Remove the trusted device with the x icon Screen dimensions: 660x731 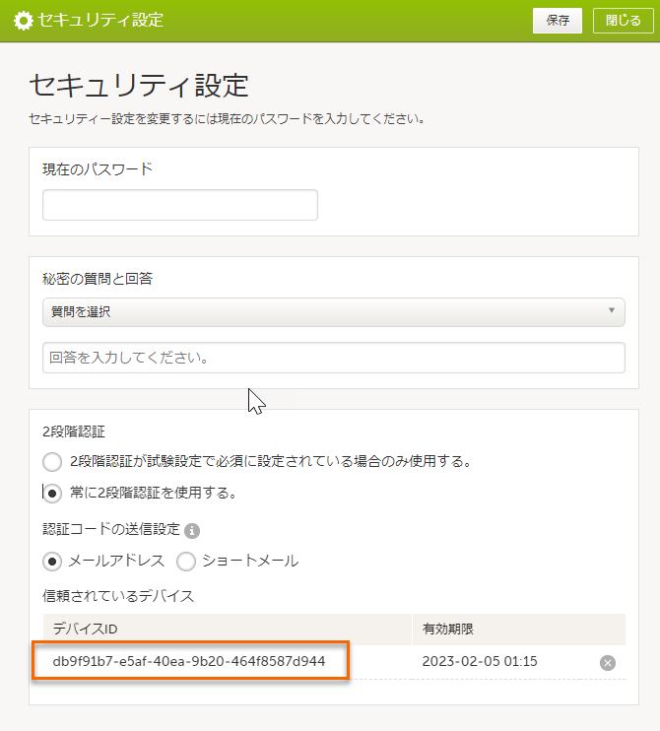[608, 662]
